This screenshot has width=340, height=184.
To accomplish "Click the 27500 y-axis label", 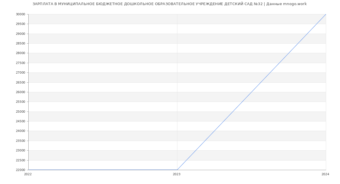I will click(20, 63).
